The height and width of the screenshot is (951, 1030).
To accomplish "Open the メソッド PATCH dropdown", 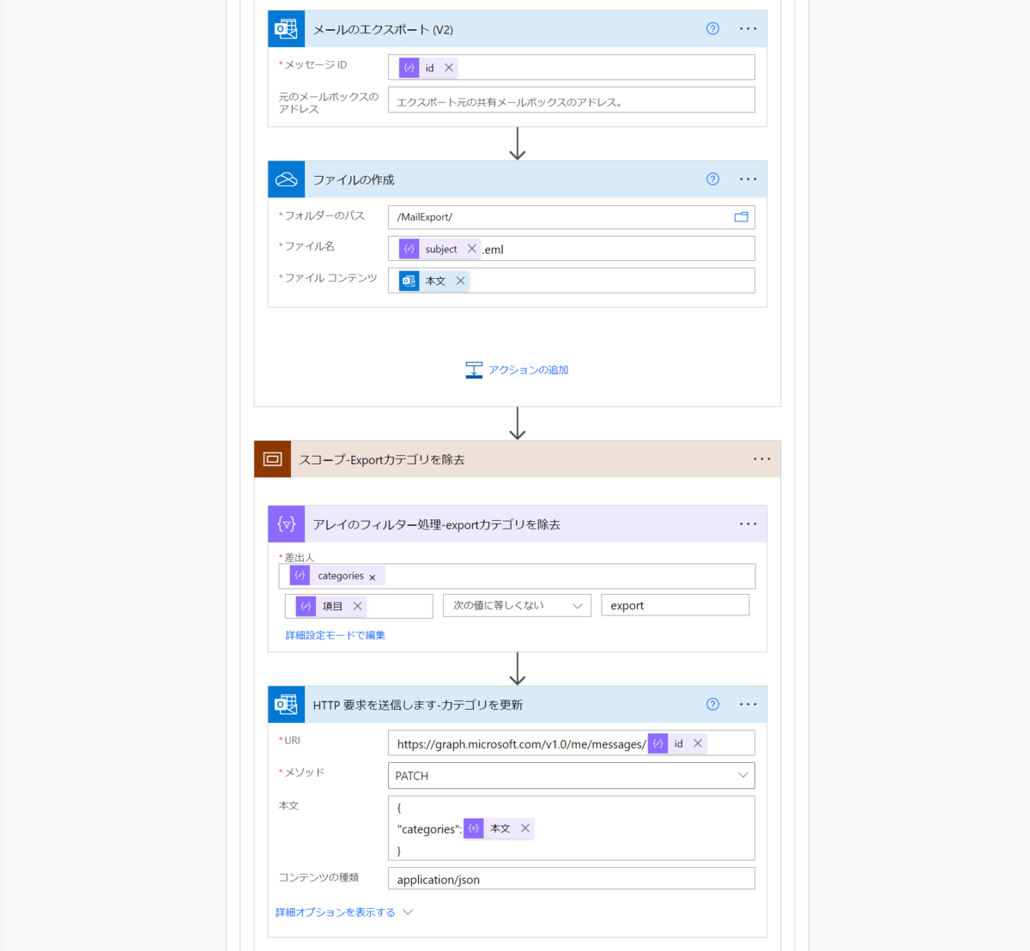I will coord(572,775).
